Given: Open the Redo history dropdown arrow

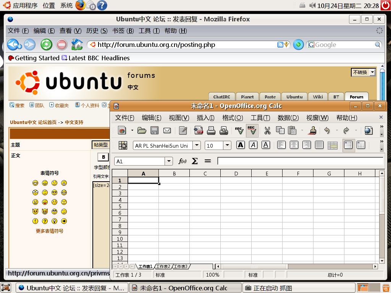Looking at the screenshot, I should tap(356, 130).
